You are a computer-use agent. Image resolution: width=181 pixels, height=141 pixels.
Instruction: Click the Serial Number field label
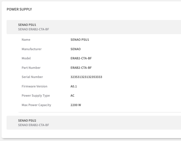[x=32, y=77]
